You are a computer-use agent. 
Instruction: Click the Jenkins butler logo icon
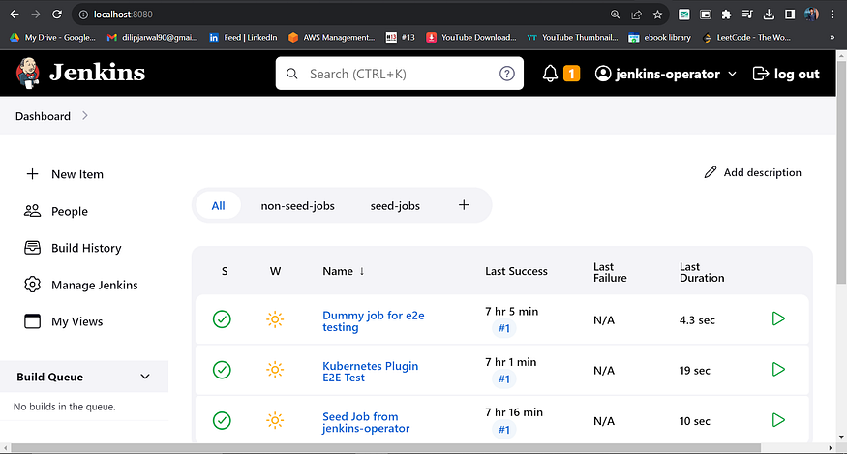click(27, 73)
